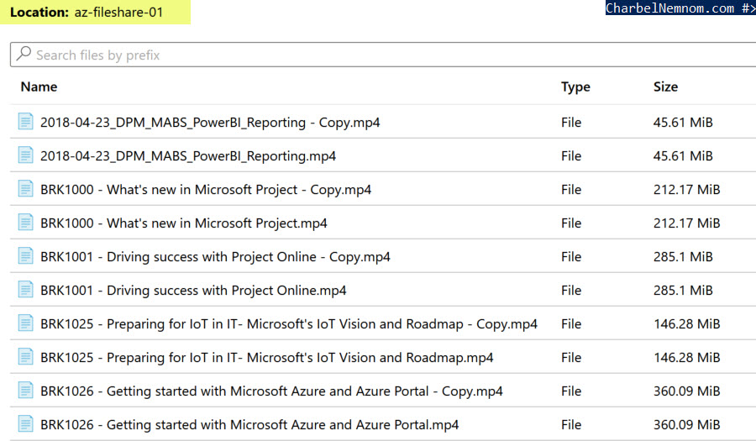Open 2018-04-23_DPM_MABS_PowerBI_Reporting.mp4
The image size is (756, 441).
[188, 156]
